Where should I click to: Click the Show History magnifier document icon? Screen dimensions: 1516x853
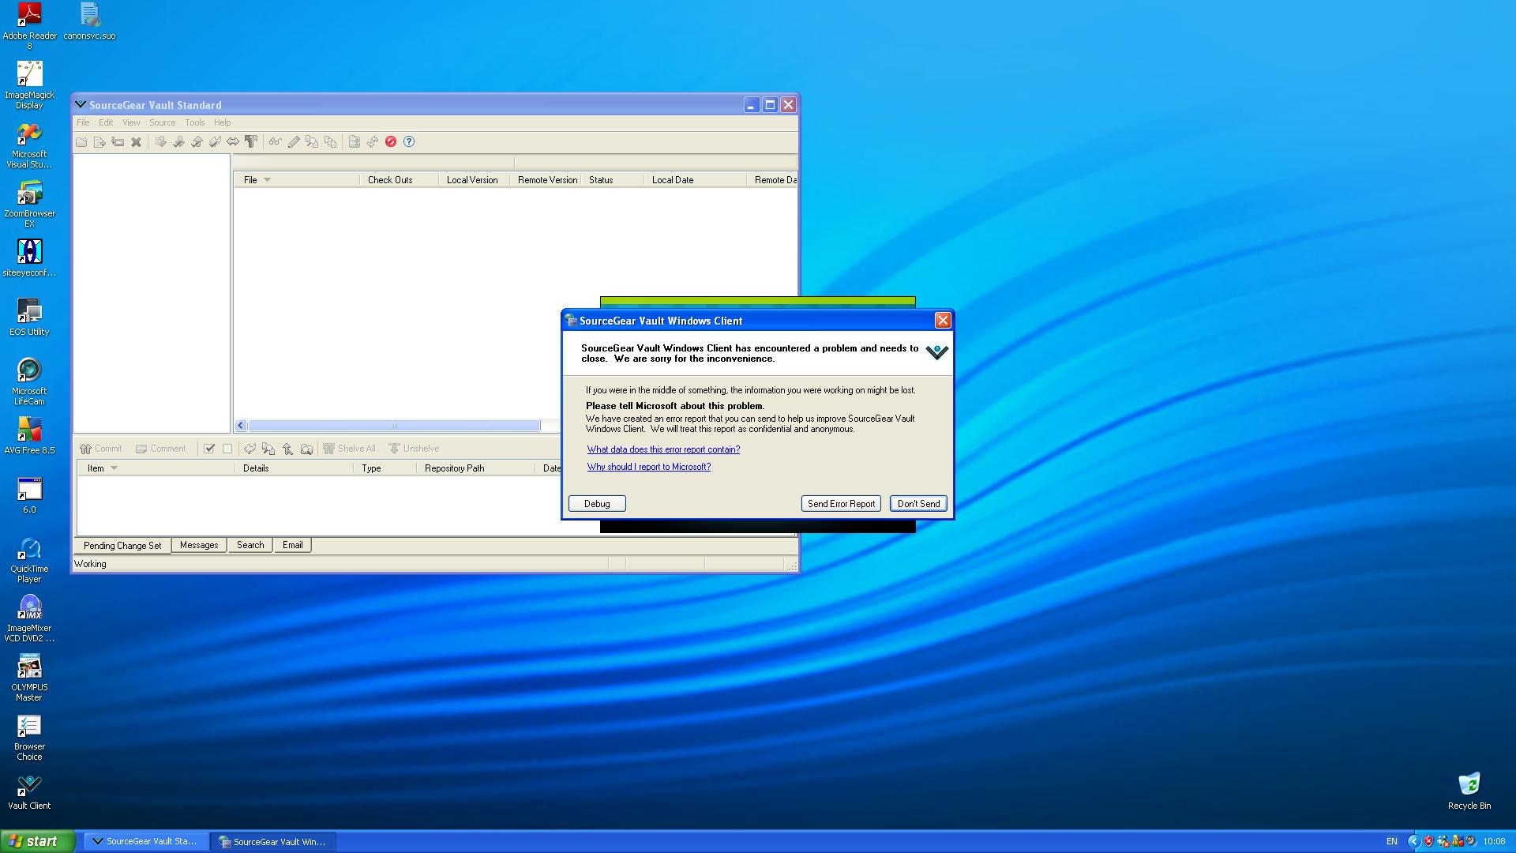(312, 142)
